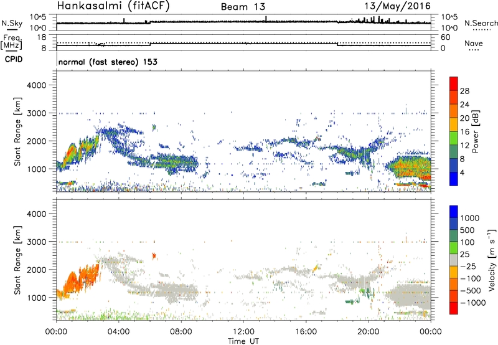Click the dashed line sample under "N.Search"
This screenshot has height=345, width=498.
pos(481,29)
